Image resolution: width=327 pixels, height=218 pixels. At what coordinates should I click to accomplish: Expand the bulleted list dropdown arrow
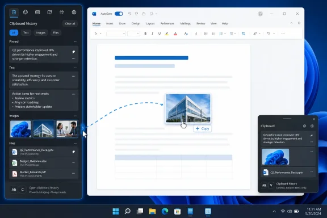click(x=225, y=33)
